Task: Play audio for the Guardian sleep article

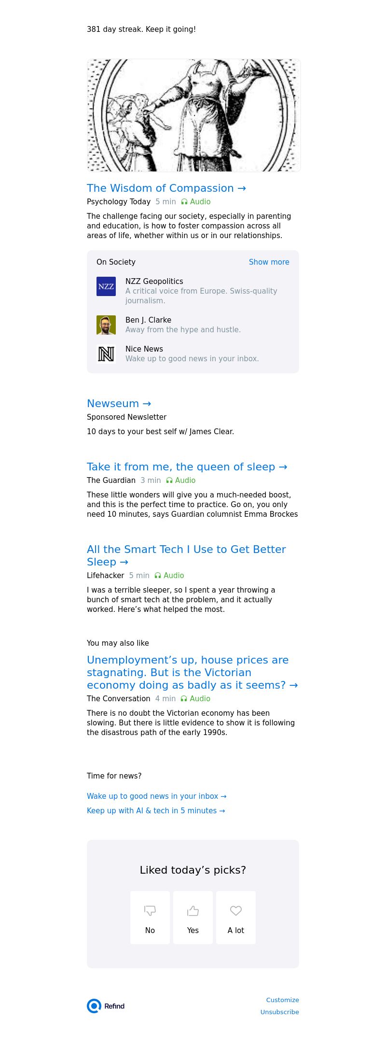Action: [181, 481]
